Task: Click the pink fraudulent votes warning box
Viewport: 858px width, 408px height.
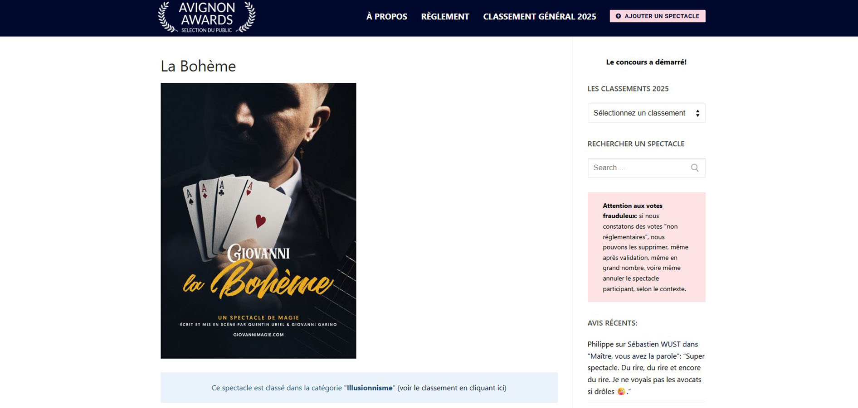Action: click(x=646, y=247)
